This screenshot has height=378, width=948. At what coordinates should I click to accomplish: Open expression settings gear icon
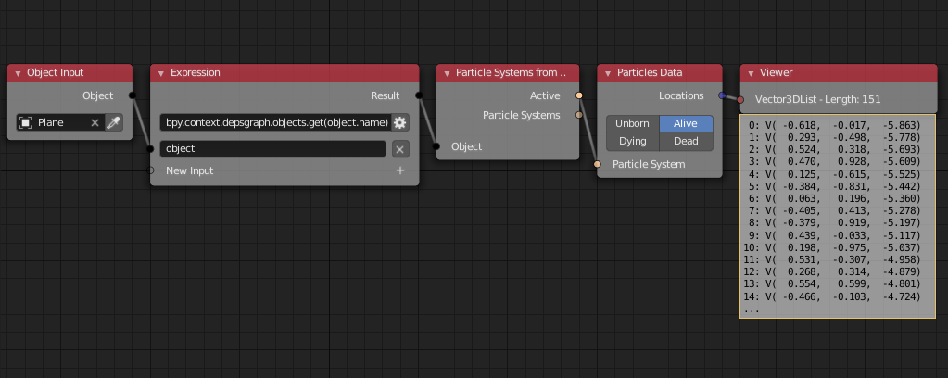point(399,123)
